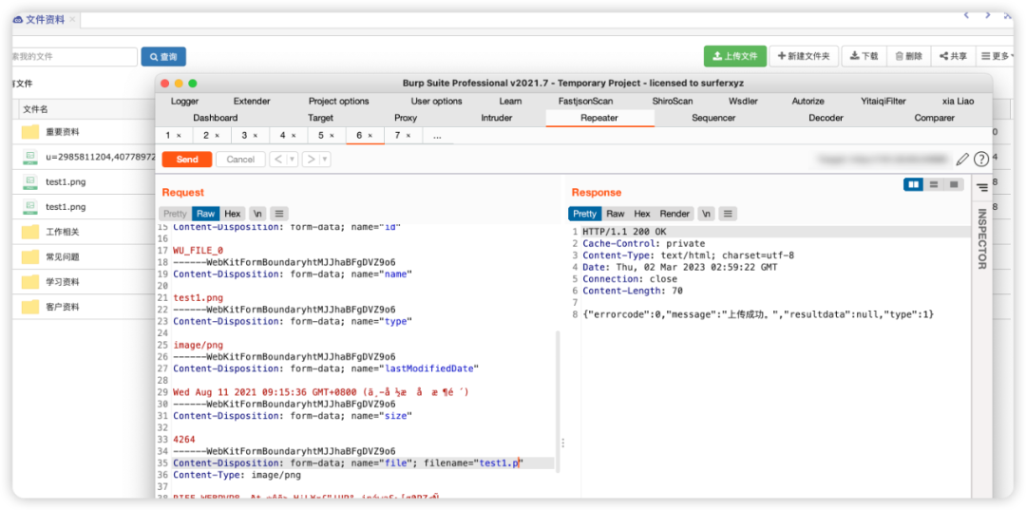Open the Repeater help question-mark icon
Image resolution: width=1026 pixels, height=510 pixels.
(x=980, y=159)
